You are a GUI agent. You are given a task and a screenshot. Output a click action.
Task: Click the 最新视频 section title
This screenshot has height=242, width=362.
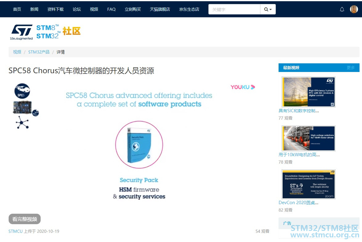[x=291, y=68]
